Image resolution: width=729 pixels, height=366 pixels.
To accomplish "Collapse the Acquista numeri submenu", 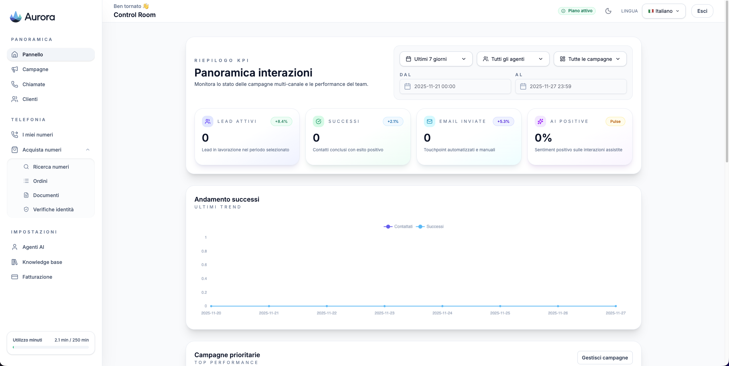I will (x=88, y=150).
